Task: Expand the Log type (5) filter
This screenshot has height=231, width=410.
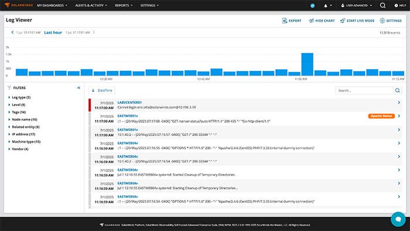Action: (x=19, y=97)
